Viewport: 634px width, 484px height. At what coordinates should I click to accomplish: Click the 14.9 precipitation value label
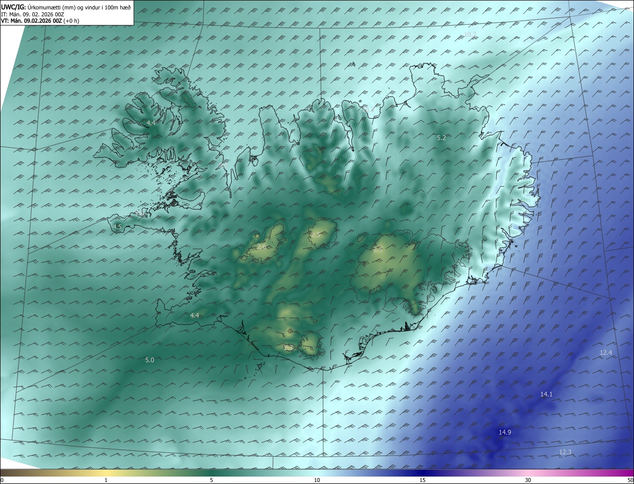[x=505, y=433]
